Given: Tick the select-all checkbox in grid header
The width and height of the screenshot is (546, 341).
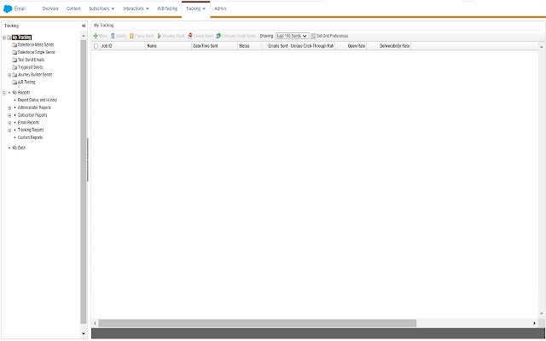Looking at the screenshot, I should coord(96,46).
